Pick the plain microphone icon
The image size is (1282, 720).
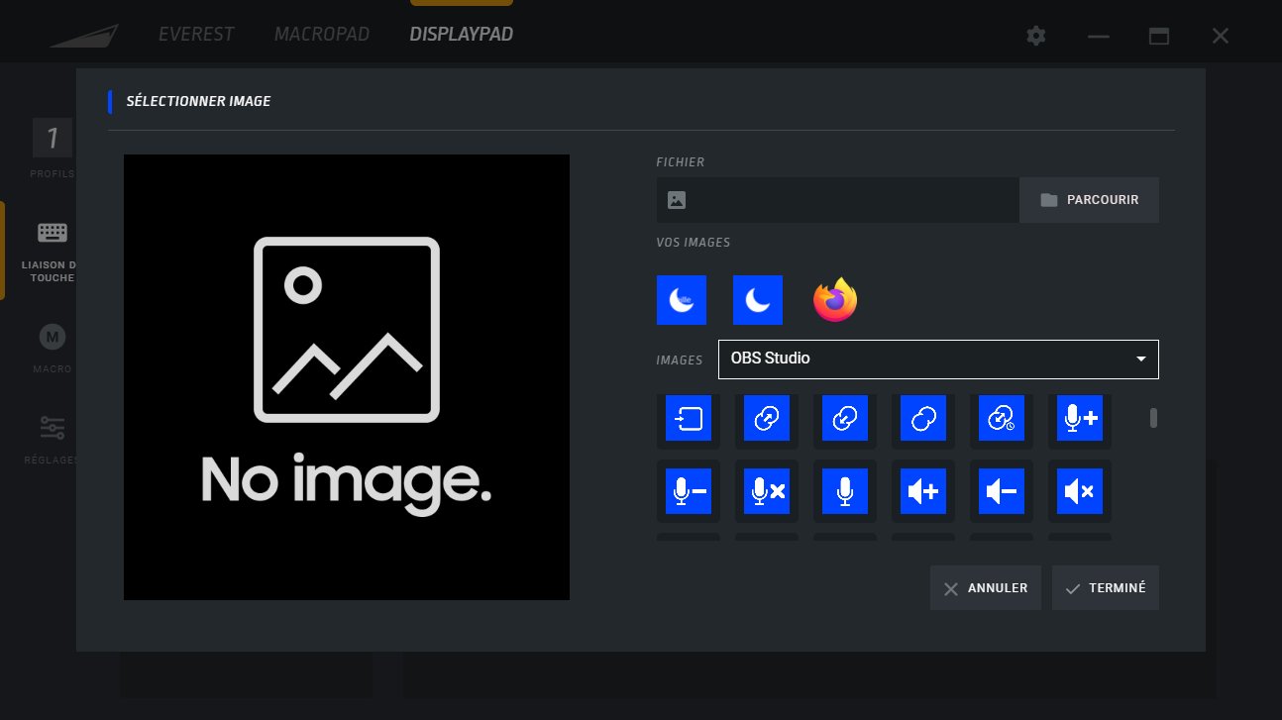[x=845, y=491]
